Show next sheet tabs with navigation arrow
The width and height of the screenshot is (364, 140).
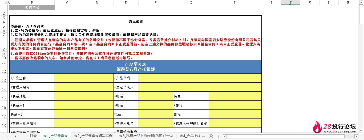15,136
